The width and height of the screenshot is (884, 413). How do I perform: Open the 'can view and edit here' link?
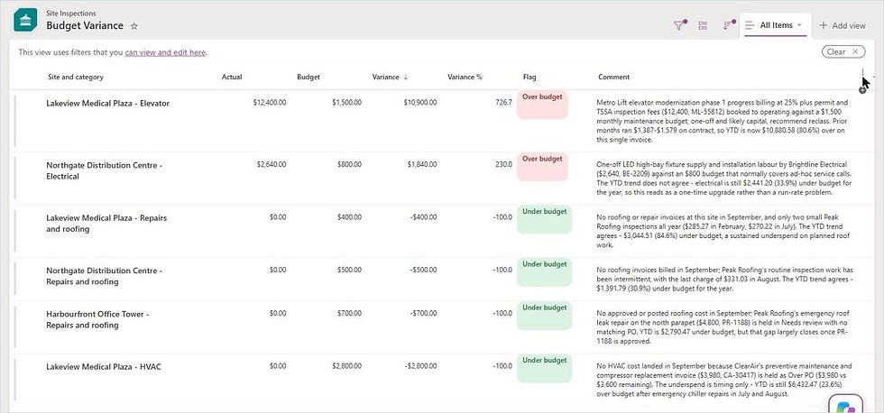tap(165, 52)
